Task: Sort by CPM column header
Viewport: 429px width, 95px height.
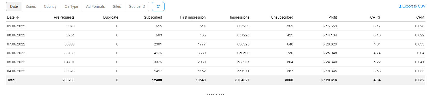Action: [420, 17]
